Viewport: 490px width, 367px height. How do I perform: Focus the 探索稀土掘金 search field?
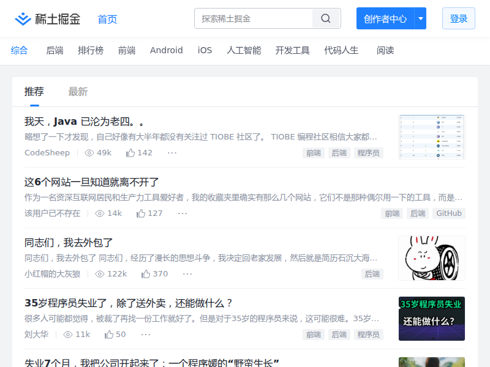click(254, 18)
